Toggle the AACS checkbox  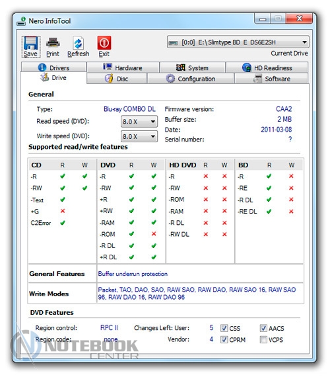pyautogui.click(x=263, y=328)
